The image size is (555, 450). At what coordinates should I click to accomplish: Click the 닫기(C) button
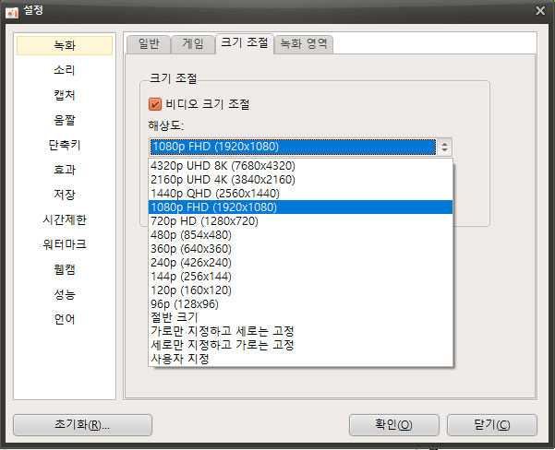coord(492,425)
